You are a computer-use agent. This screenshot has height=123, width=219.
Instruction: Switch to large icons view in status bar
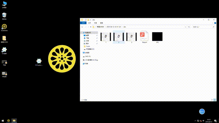click(x=215, y=100)
